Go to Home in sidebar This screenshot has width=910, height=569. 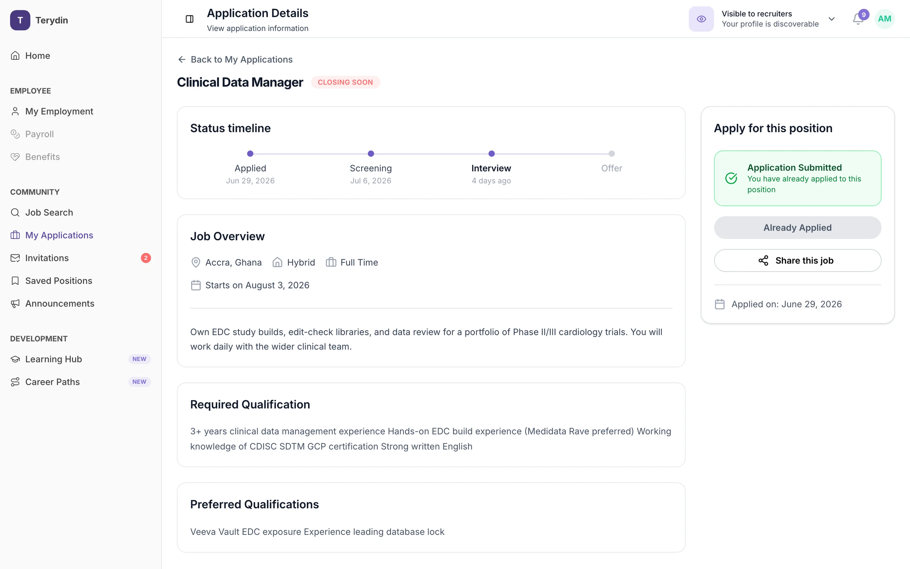80,56
